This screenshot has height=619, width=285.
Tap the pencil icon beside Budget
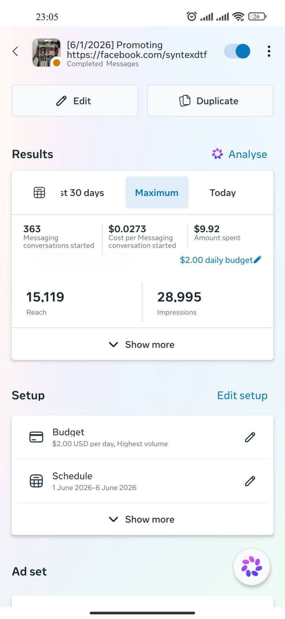(x=250, y=437)
